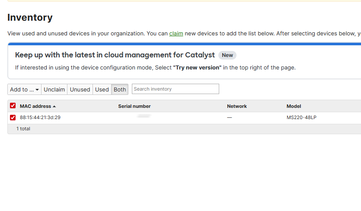The height and width of the screenshot is (211, 361).
Task: Sort by the Network column header
Action: tap(237, 106)
